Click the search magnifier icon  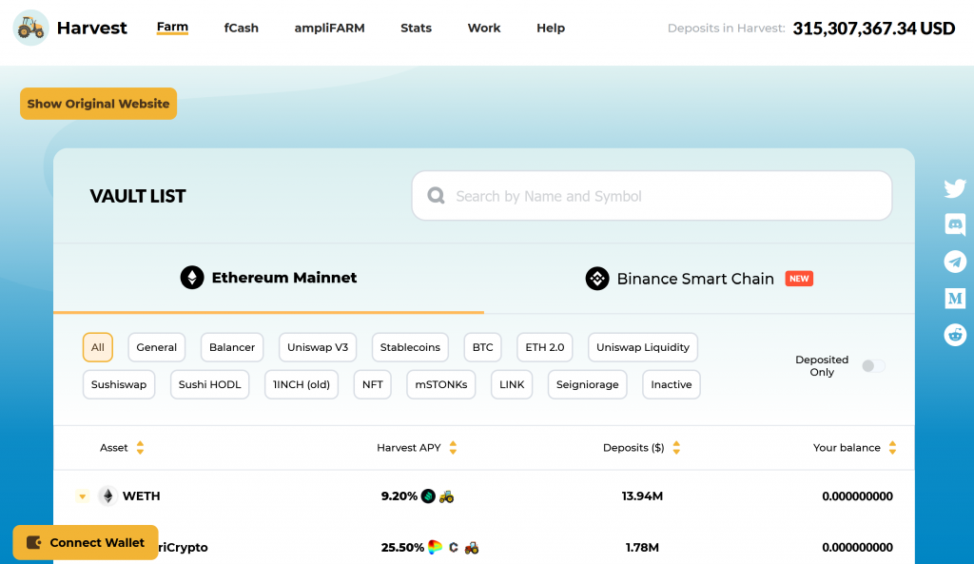[436, 196]
